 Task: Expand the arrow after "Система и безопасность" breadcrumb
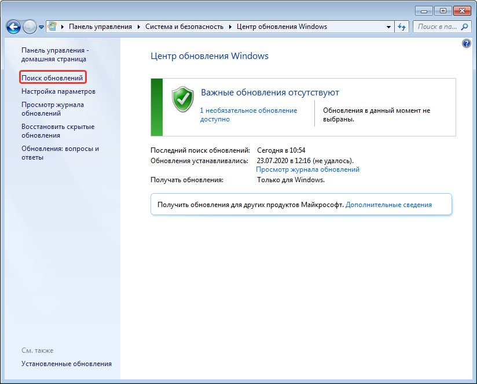click(x=231, y=27)
